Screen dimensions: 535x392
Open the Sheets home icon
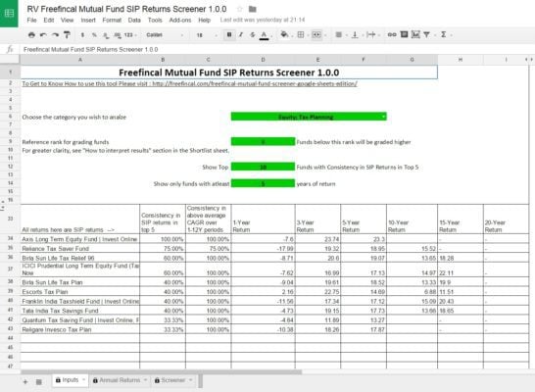(9, 14)
